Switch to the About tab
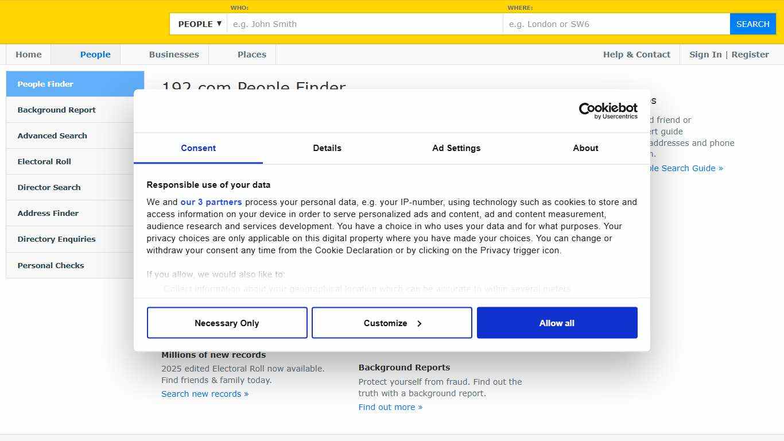 tap(585, 148)
